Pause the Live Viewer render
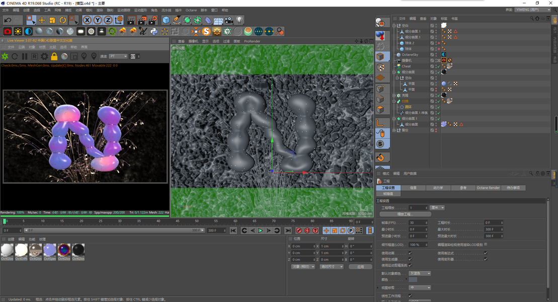Screen dimensions: 558x302 25,56
